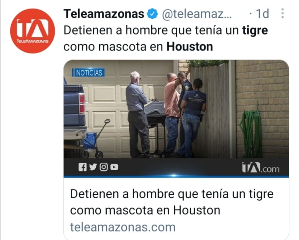Click the blue verified badge
299x240 pixels.
[152, 14]
